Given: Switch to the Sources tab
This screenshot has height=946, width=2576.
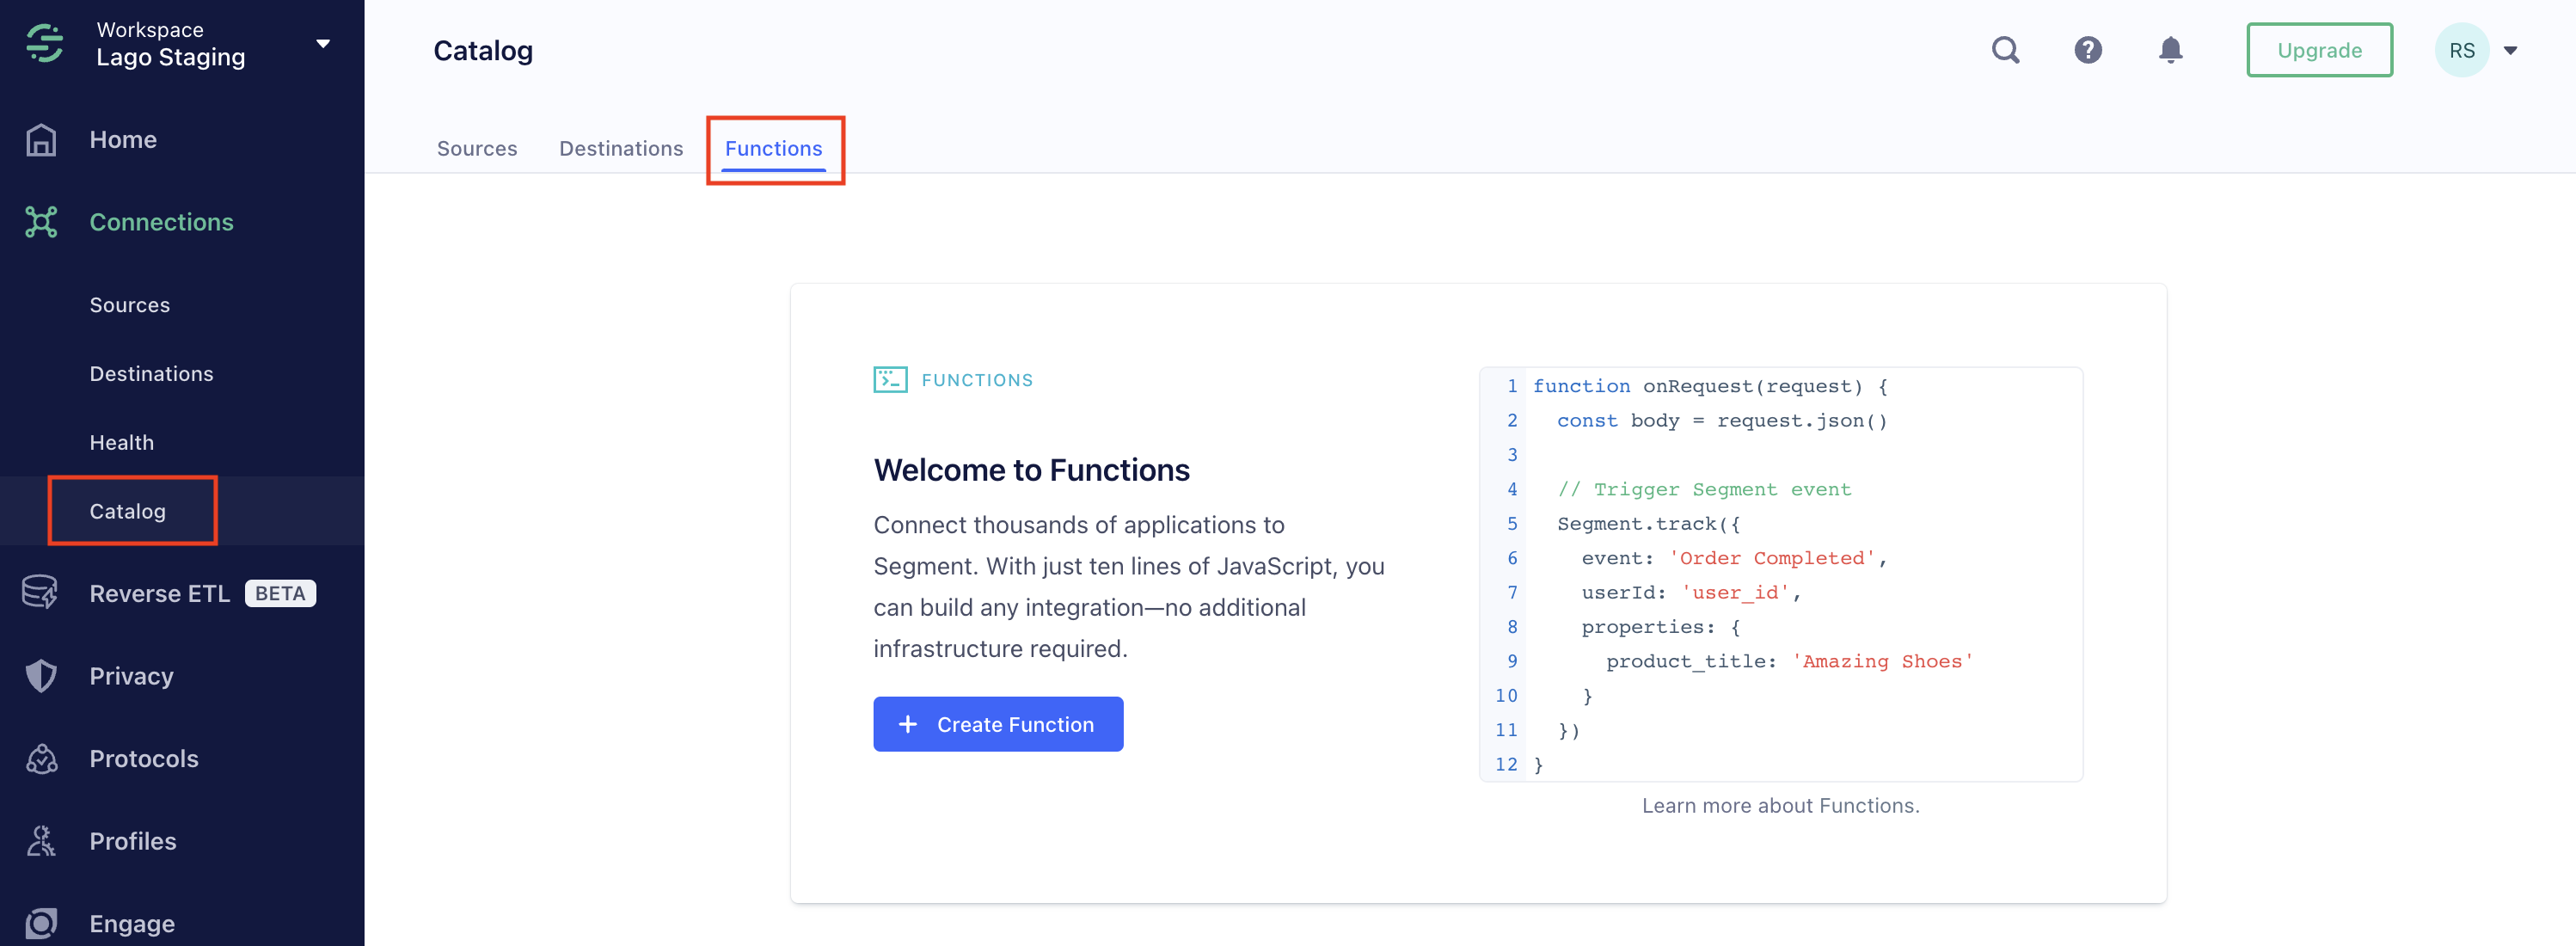Looking at the screenshot, I should pos(477,148).
